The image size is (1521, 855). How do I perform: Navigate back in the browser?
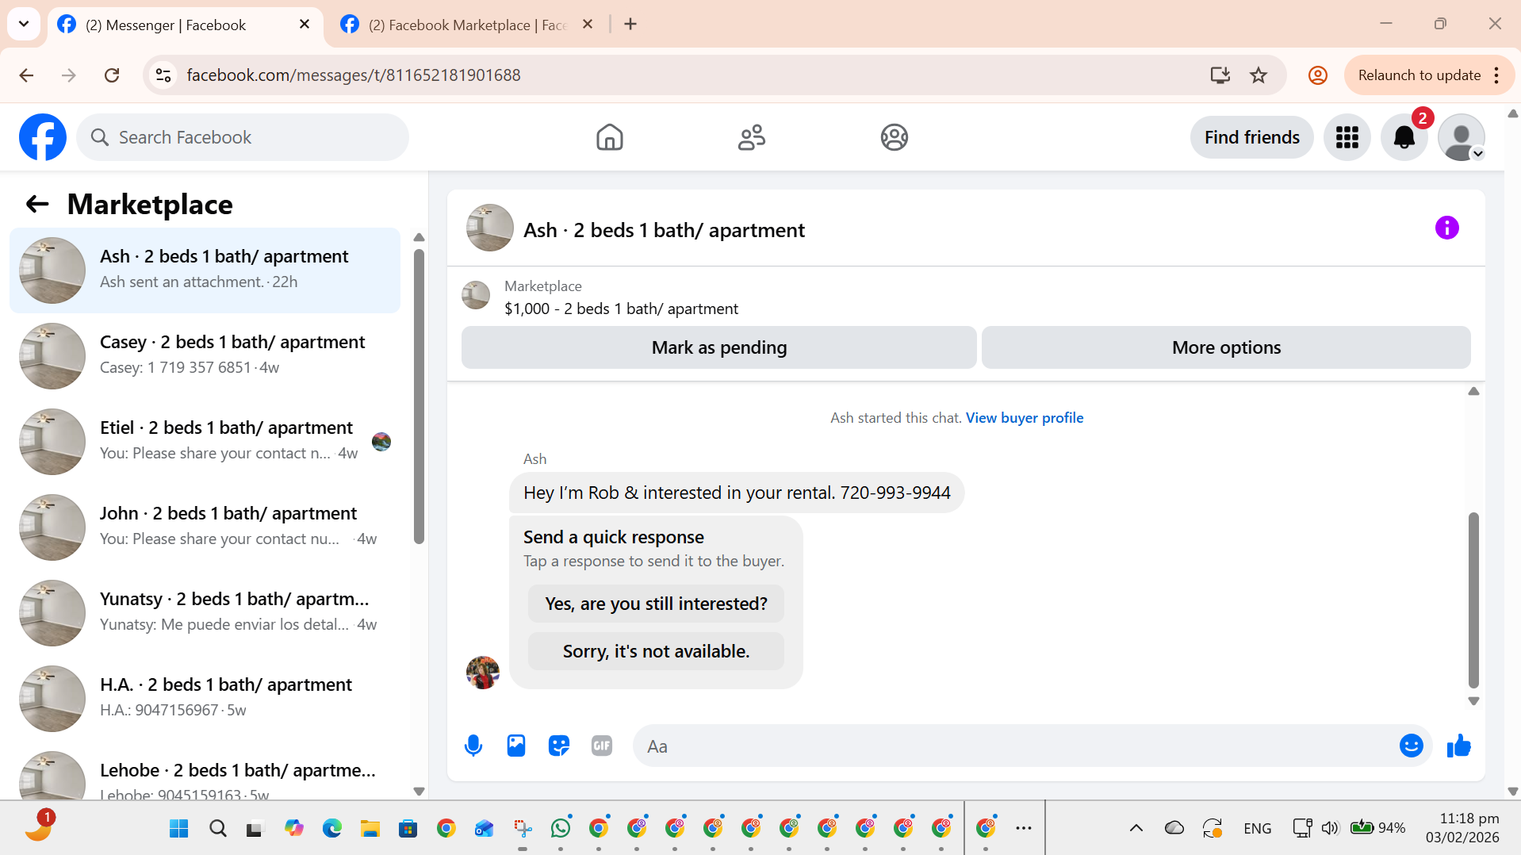26,75
